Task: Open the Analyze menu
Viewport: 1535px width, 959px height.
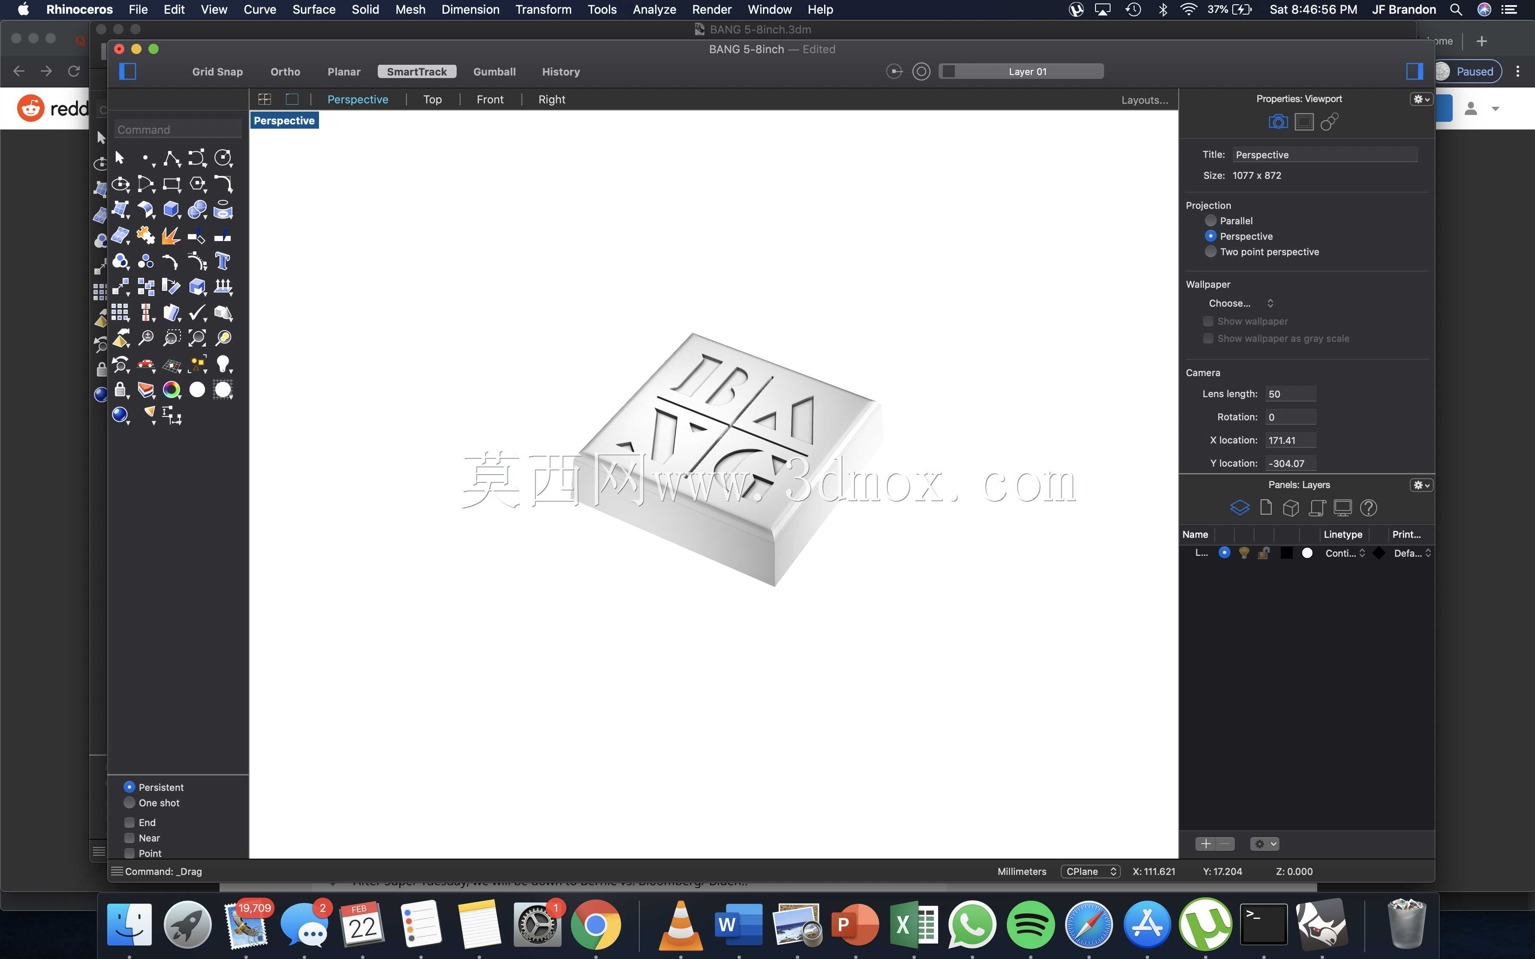Action: (x=654, y=9)
